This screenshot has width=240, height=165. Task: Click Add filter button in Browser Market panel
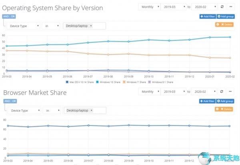pos(207,101)
